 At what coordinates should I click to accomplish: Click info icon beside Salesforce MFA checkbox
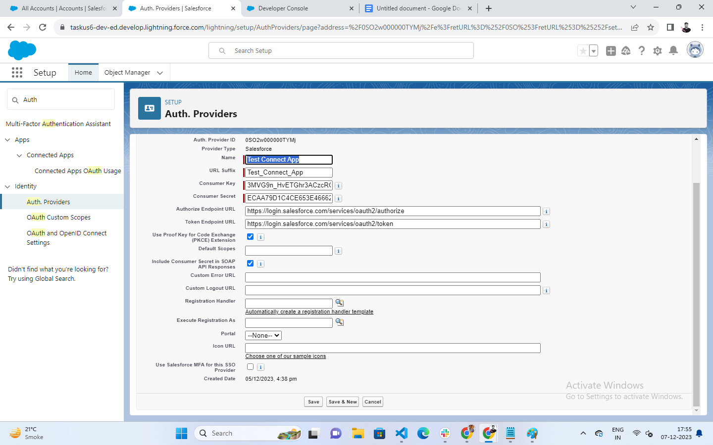pos(261,367)
